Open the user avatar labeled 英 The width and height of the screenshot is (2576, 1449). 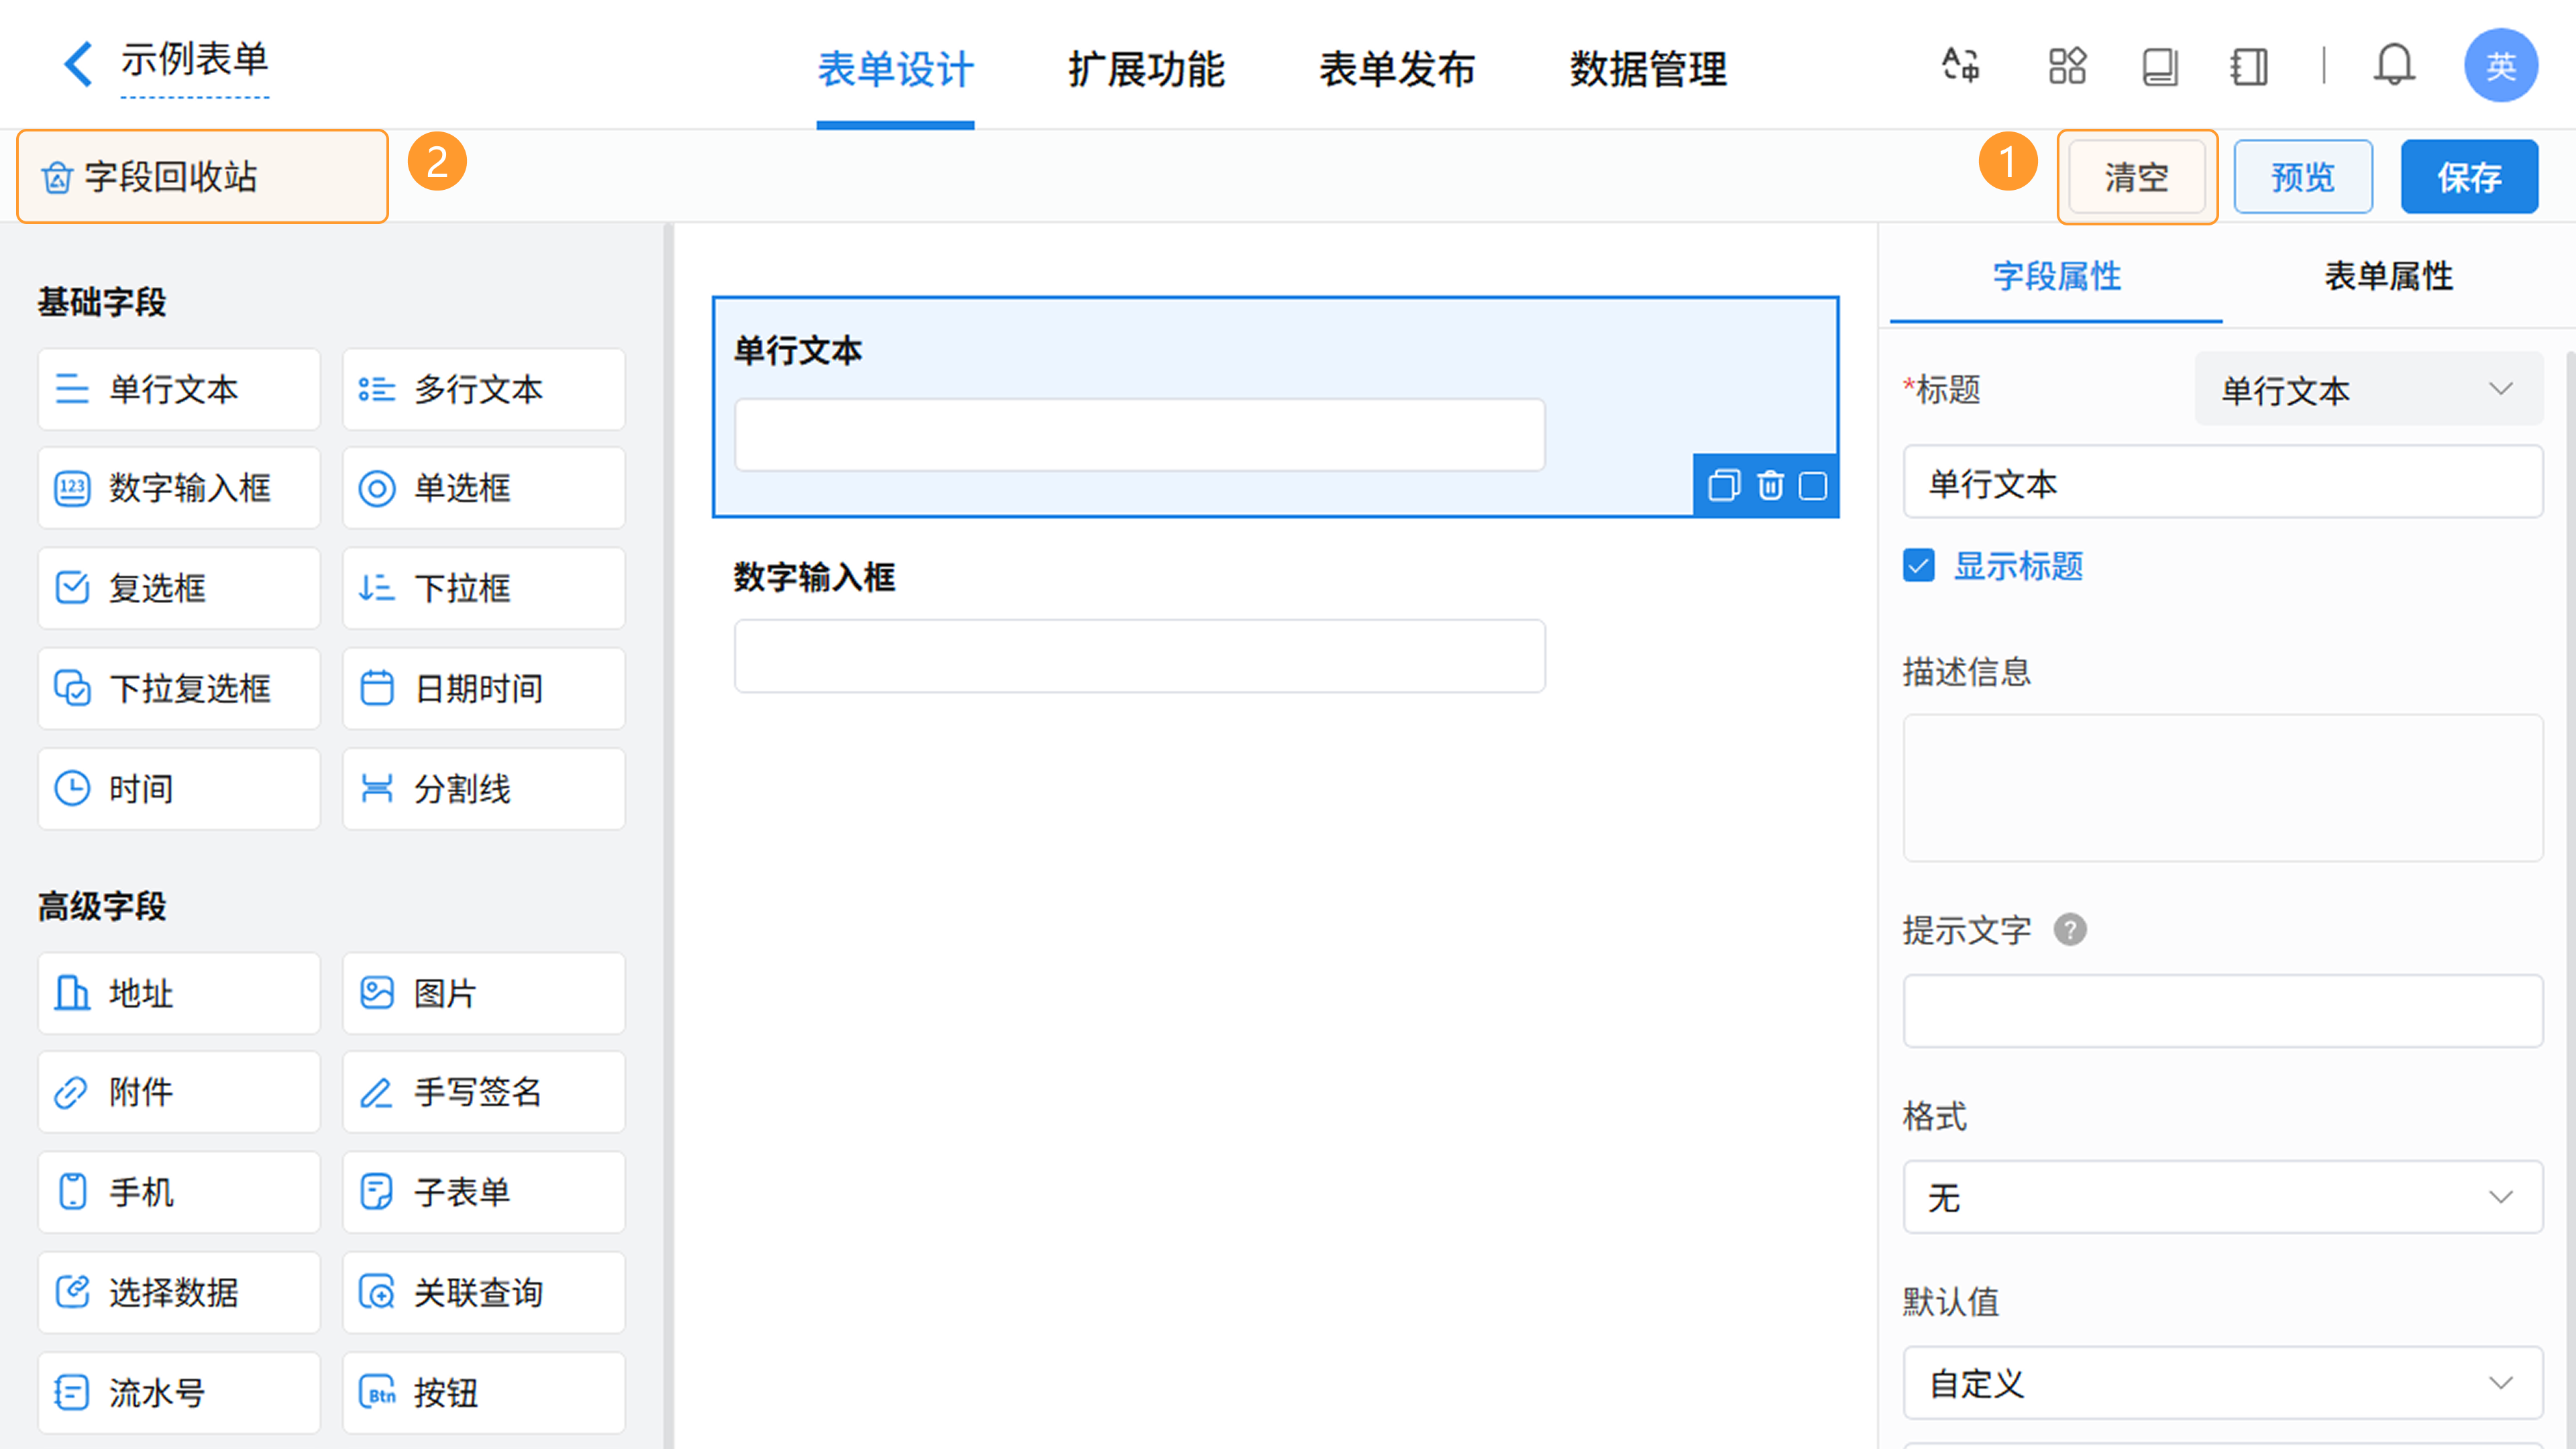[x=2500, y=66]
